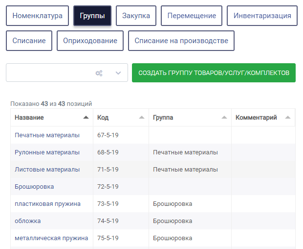
Task: Open Списание на производстве tab
Action: tap(181, 41)
